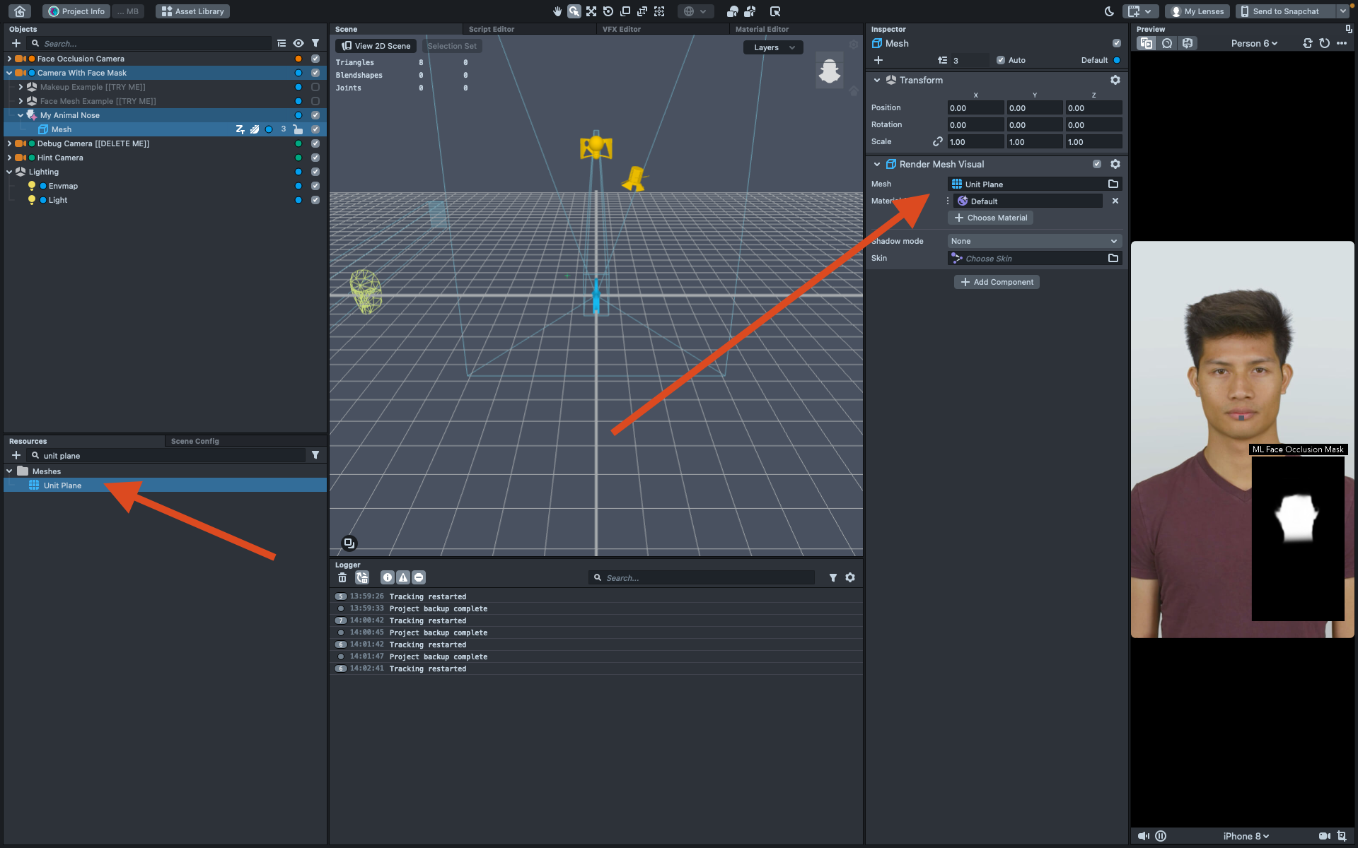The width and height of the screenshot is (1358, 848).
Task: Select the hand pan tool
Action: (557, 11)
